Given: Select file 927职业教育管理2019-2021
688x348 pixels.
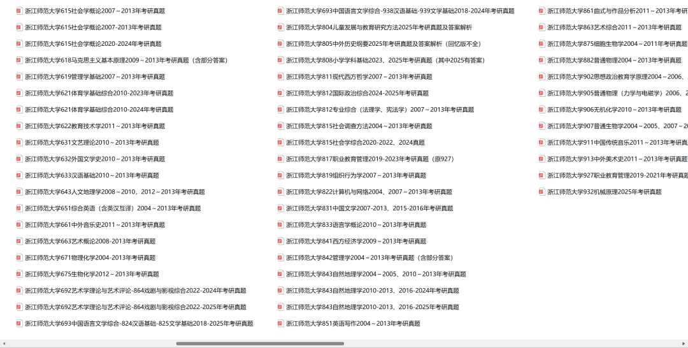Looking at the screenshot, I should pos(613,175).
